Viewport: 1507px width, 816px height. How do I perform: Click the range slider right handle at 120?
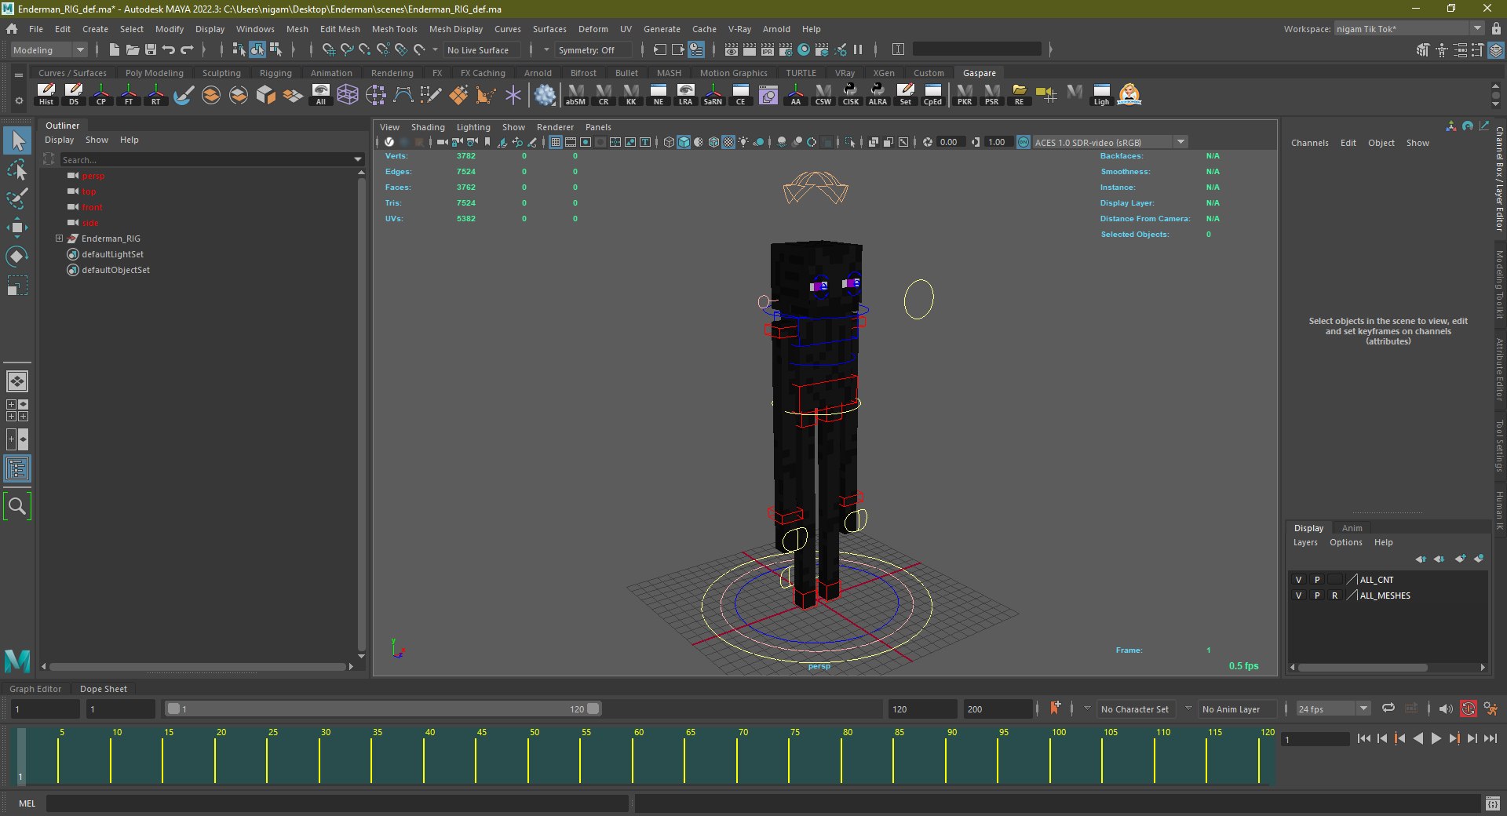[593, 709]
